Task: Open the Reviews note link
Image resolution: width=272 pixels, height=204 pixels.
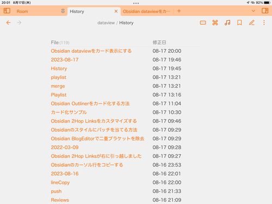Action: [x=60, y=200]
